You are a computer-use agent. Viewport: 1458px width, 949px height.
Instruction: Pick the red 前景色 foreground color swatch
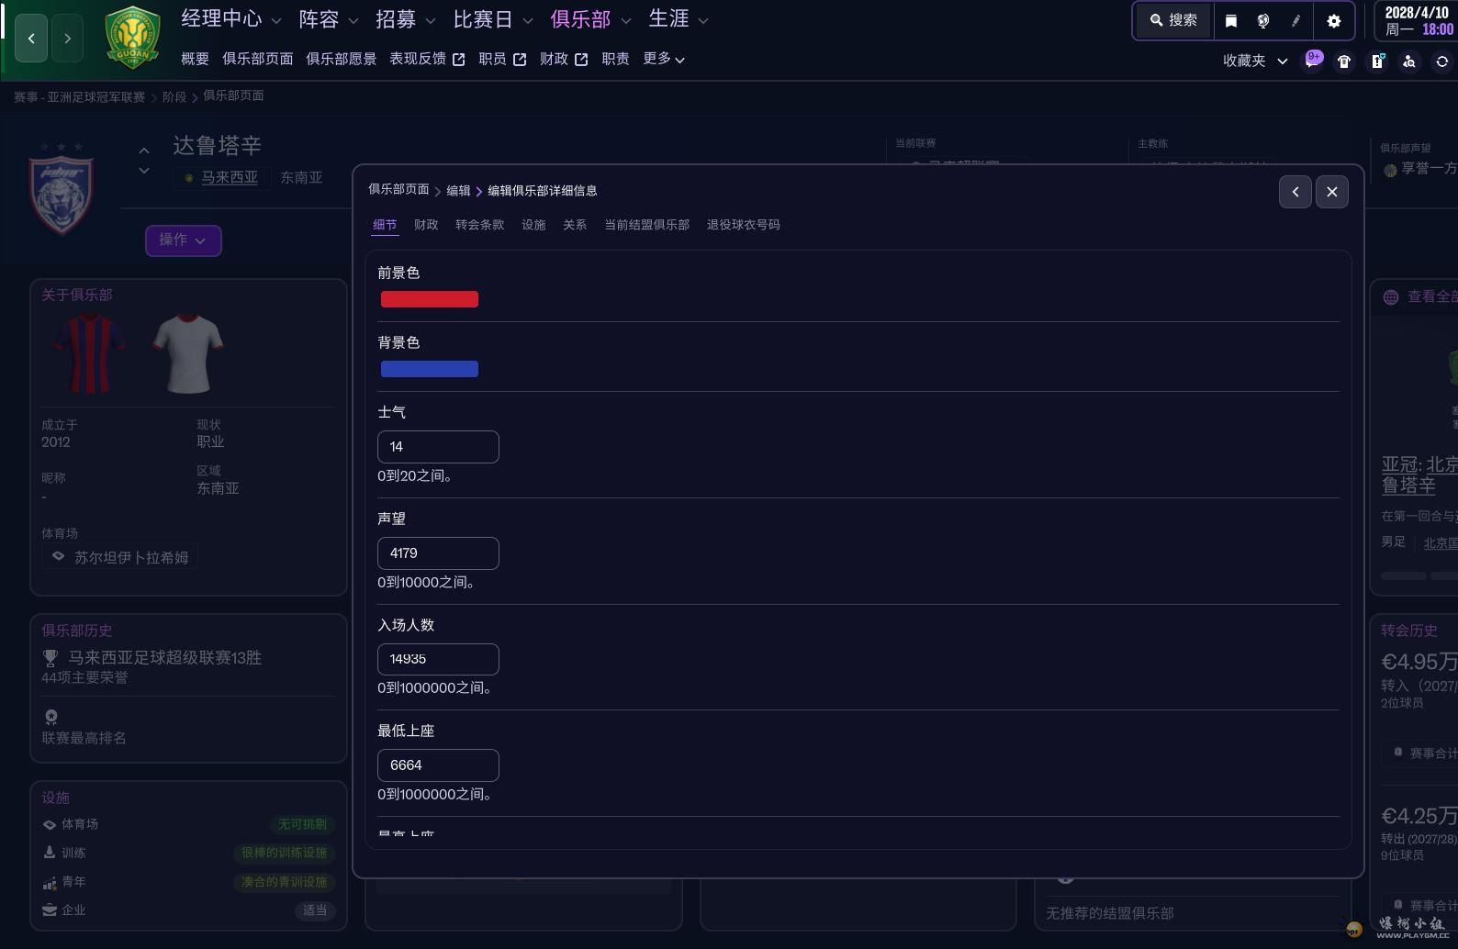click(429, 299)
